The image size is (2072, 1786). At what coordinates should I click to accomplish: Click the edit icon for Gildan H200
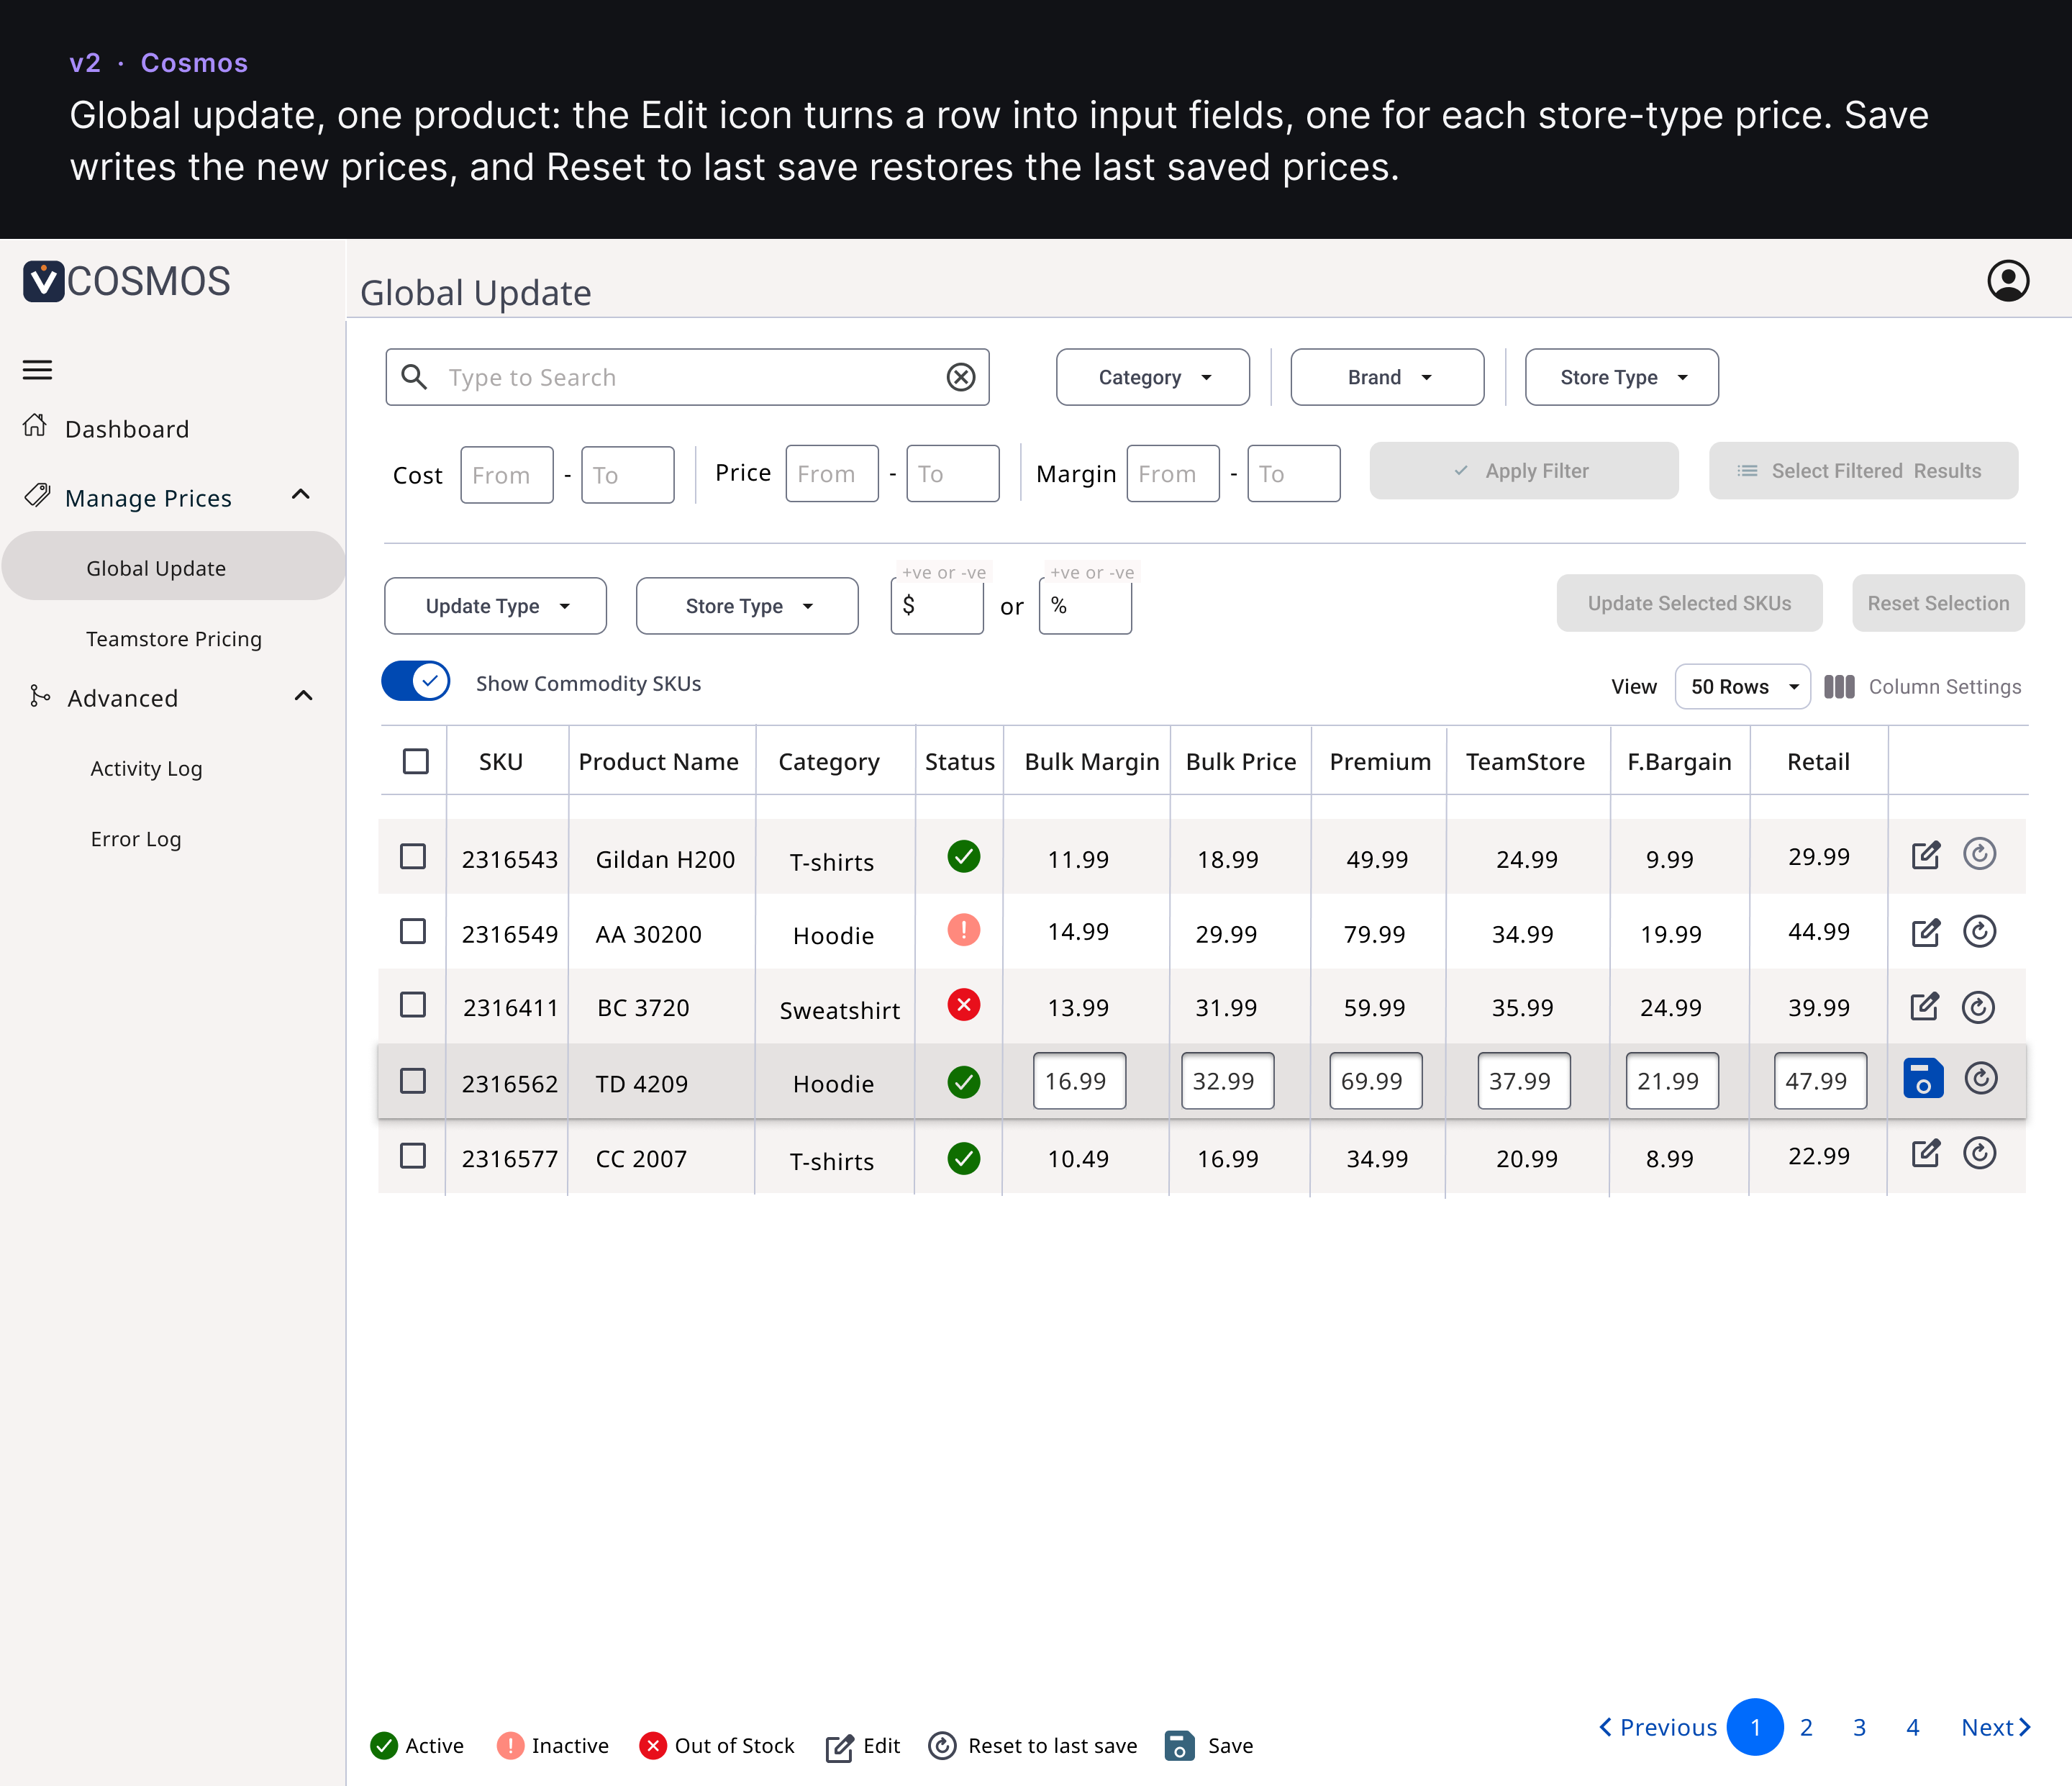1925,856
